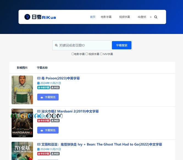Click 字幕预览 button for Poison
The width and height of the screenshot is (183, 160).
(48, 97)
